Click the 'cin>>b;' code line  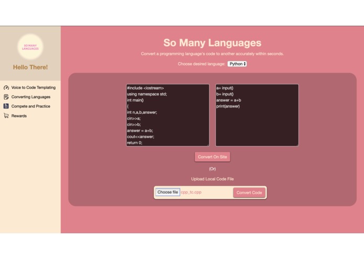click(x=134, y=124)
